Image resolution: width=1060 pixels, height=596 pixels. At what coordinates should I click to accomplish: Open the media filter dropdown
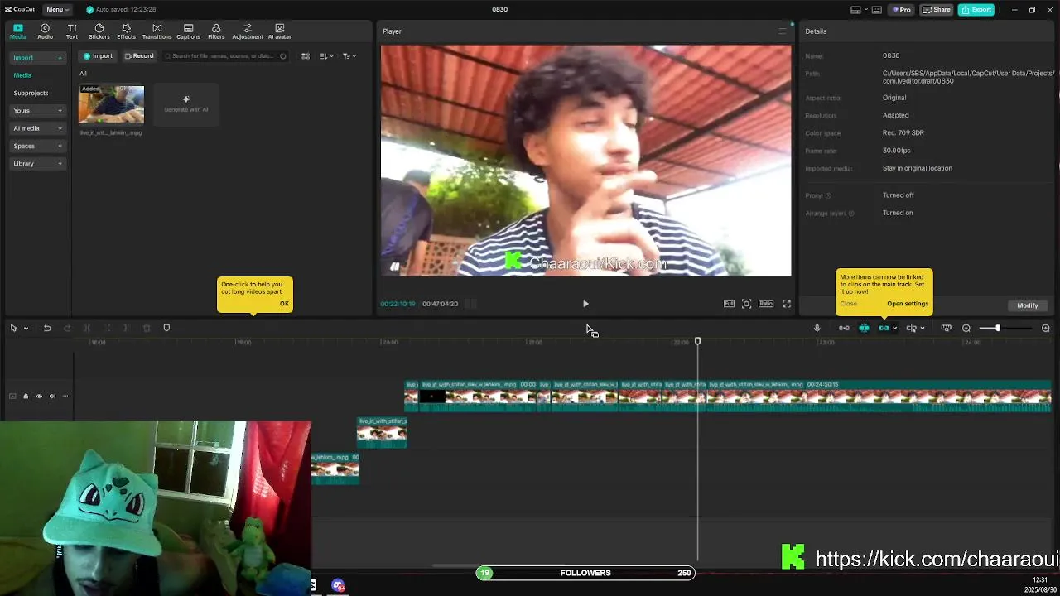349,56
